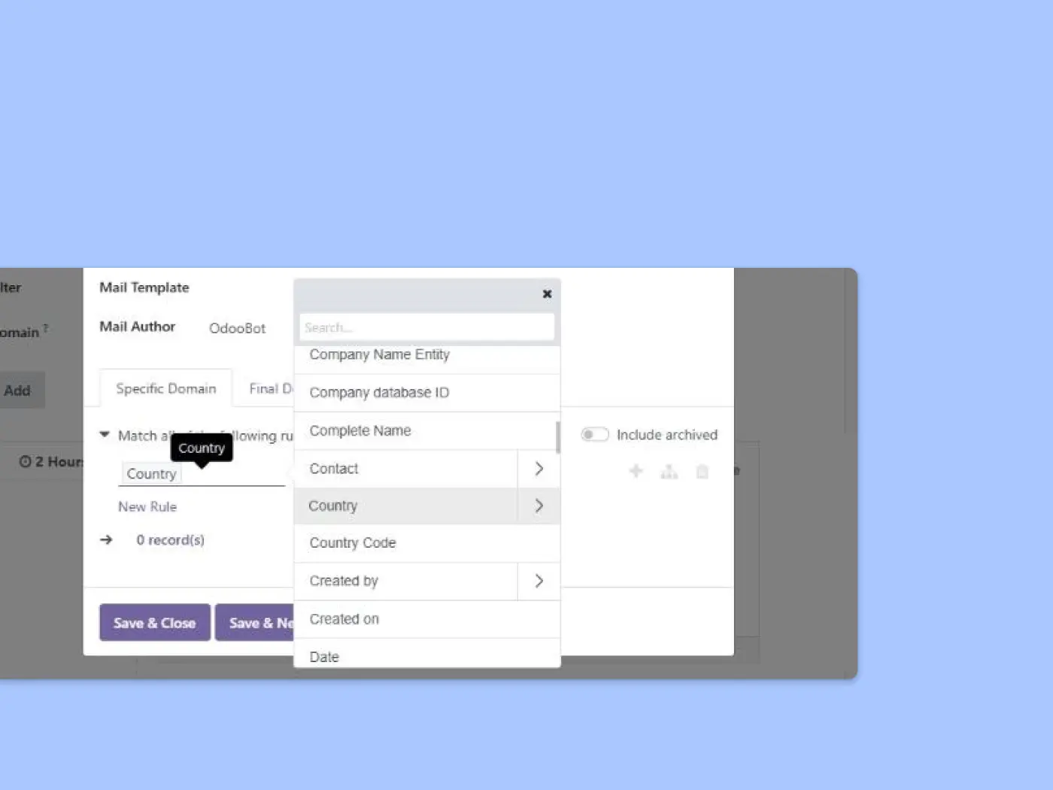Collapse the Match all rules triangle
1053x790 pixels.
(105, 435)
